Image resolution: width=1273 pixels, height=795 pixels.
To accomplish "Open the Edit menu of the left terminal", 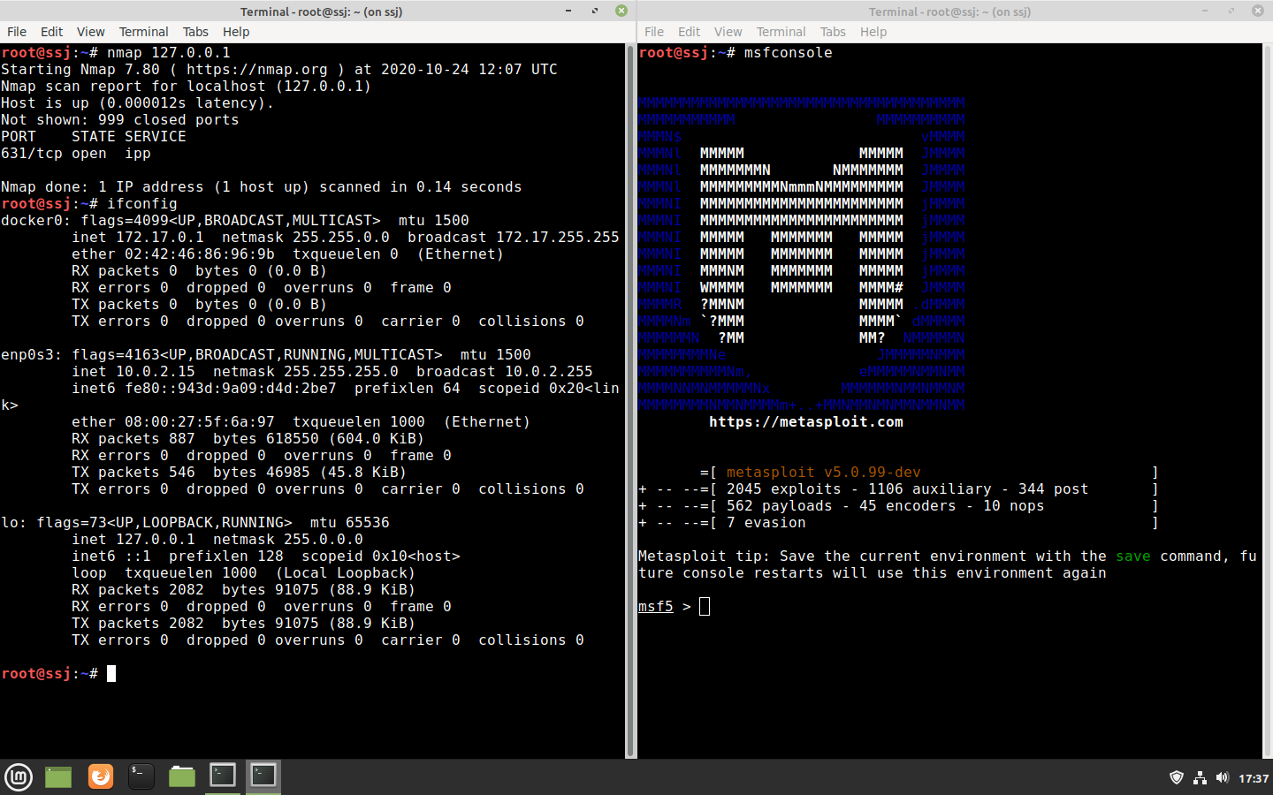I will (50, 31).
